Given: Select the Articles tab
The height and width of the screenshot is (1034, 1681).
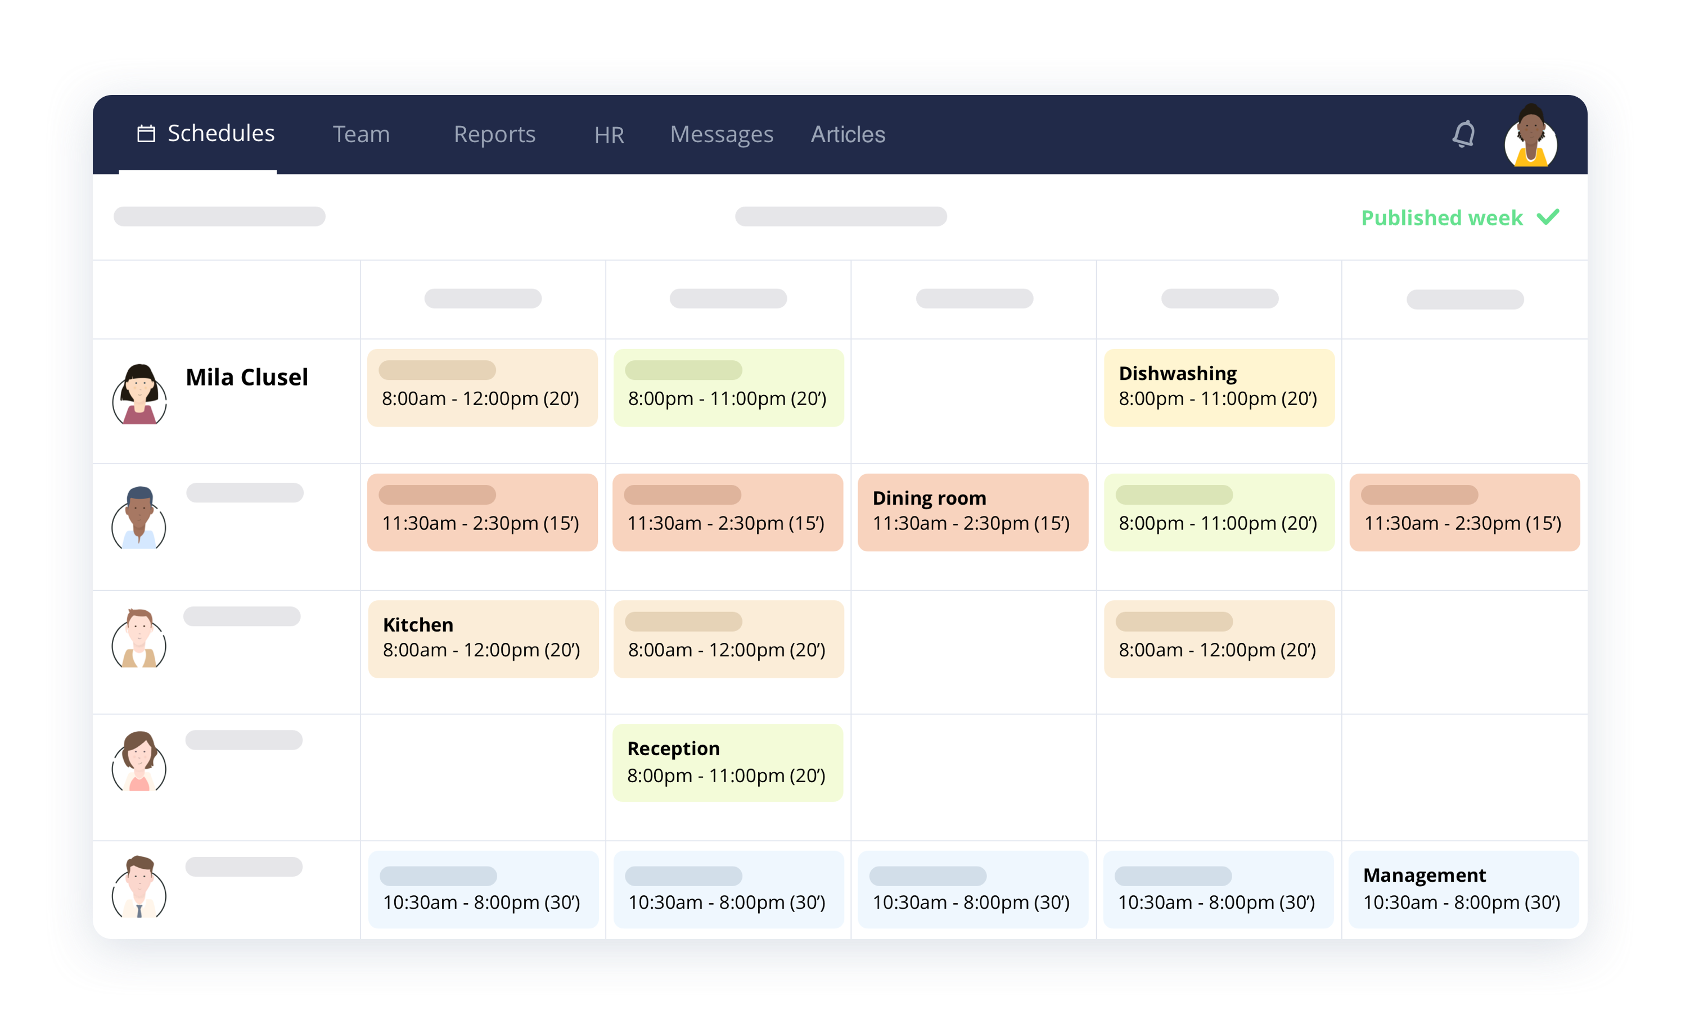Looking at the screenshot, I should (848, 134).
